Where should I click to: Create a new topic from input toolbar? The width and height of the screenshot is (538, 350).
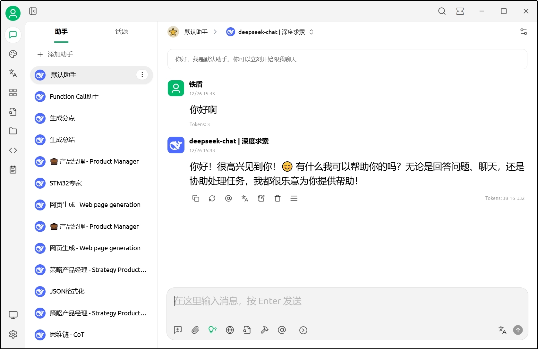178,330
